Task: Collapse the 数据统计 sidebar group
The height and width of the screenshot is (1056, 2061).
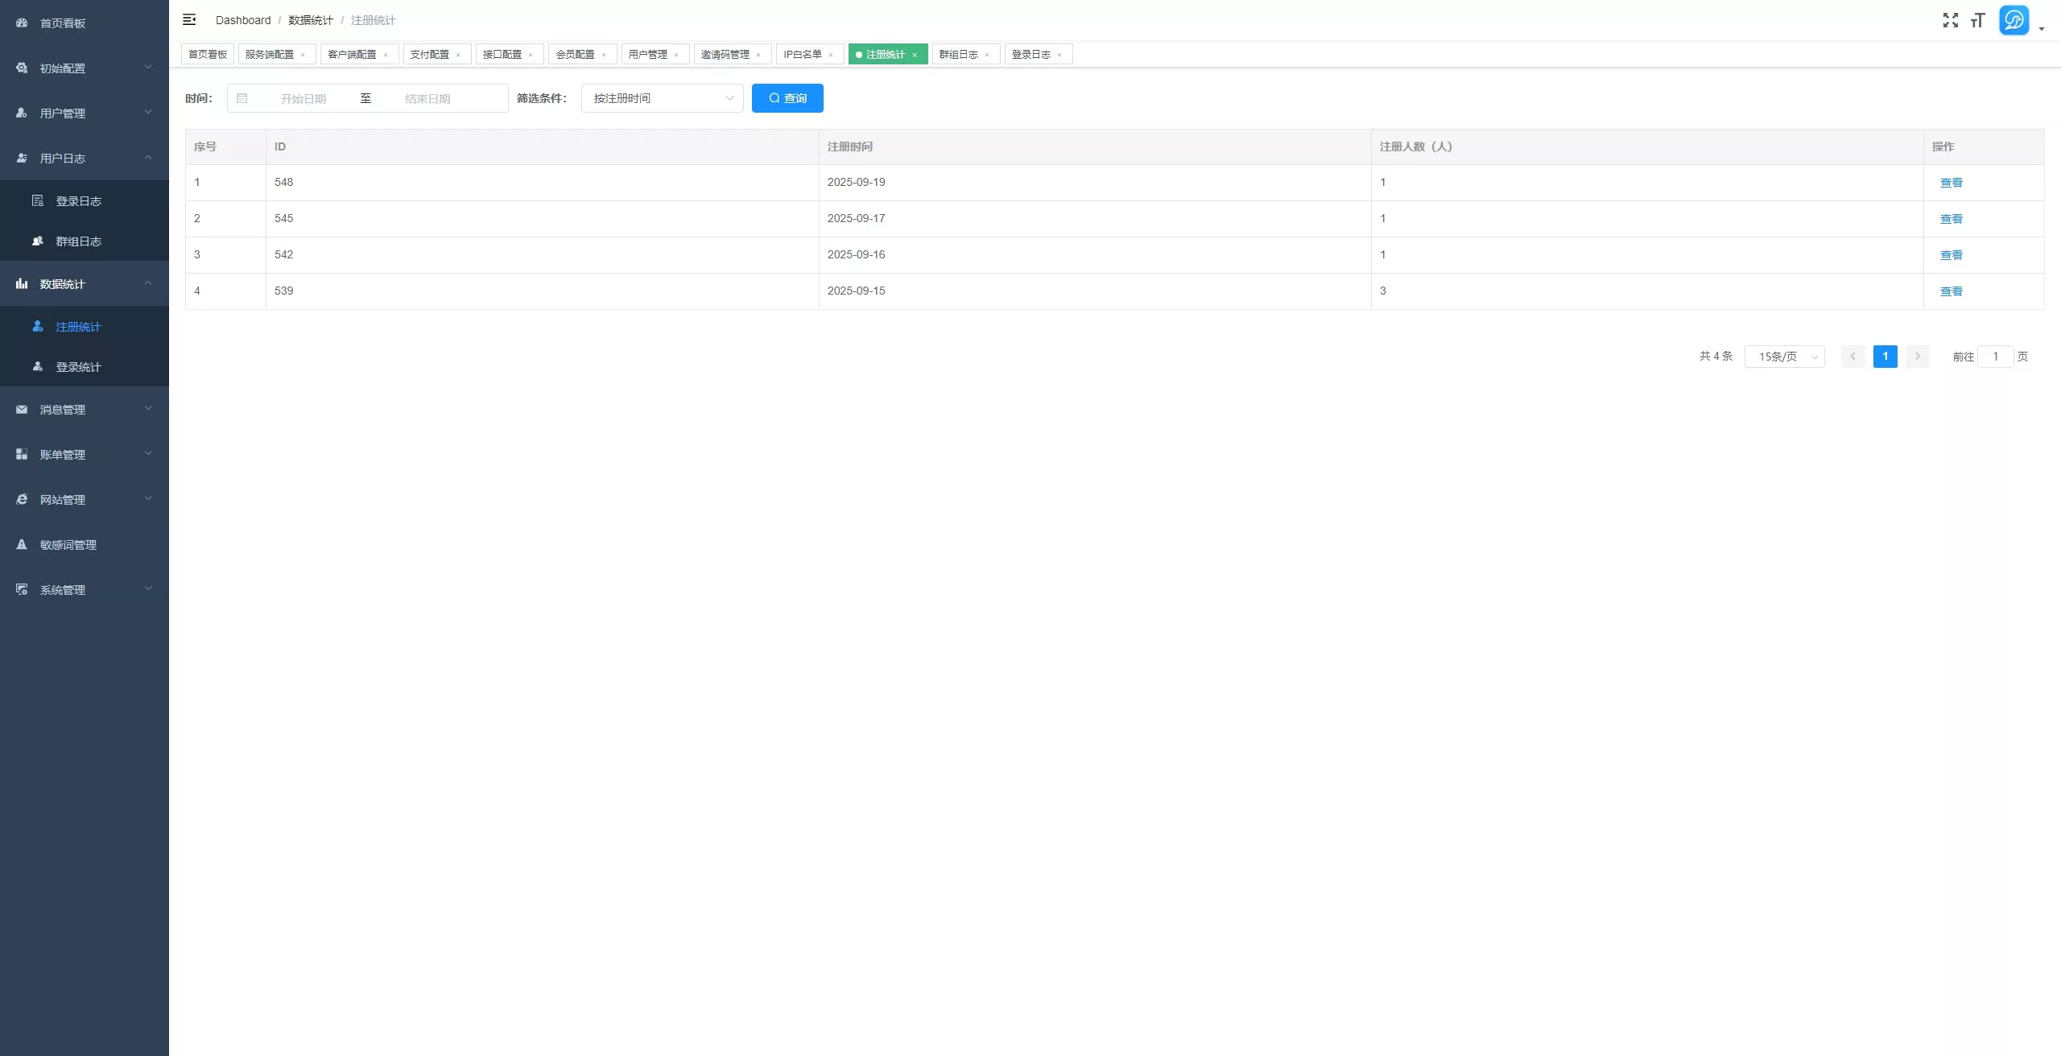Action: click(85, 283)
